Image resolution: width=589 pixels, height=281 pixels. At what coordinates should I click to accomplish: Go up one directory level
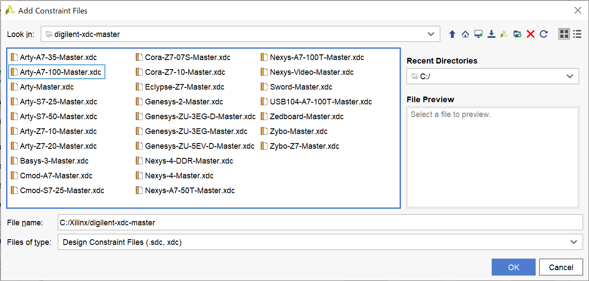452,34
